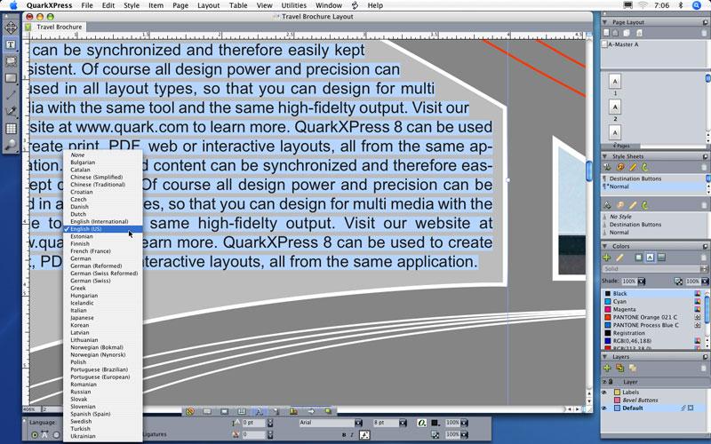The height and width of the screenshot is (444, 711).
Task: Open font name Arial dropdown
Action: (359, 423)
